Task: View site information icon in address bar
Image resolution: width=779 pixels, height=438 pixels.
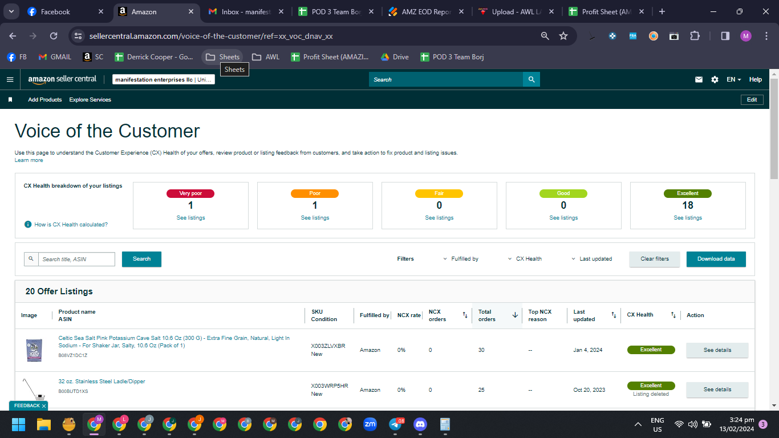Action: click(x=79, y=36)
